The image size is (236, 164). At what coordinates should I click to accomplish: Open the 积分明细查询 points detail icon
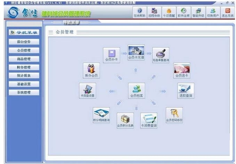tap(101, 115)
